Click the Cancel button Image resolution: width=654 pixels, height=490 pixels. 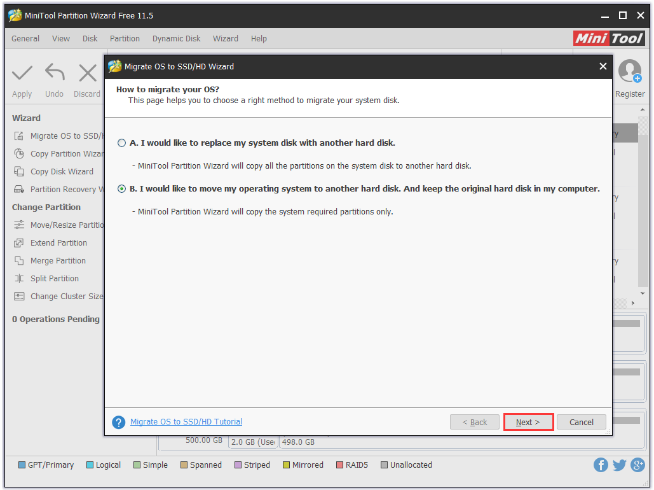(x=581, y=422)
